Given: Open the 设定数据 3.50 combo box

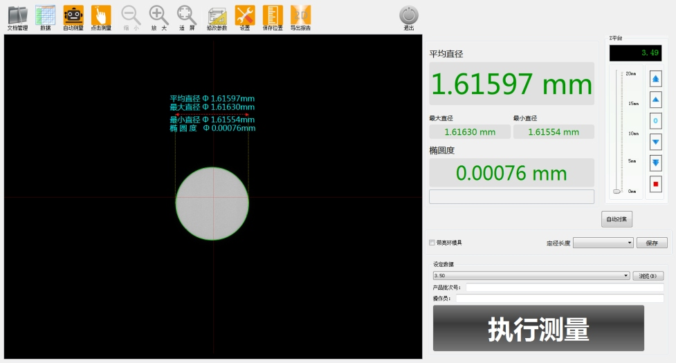Looking at the screenshot, I should click(x=531, y=276).
